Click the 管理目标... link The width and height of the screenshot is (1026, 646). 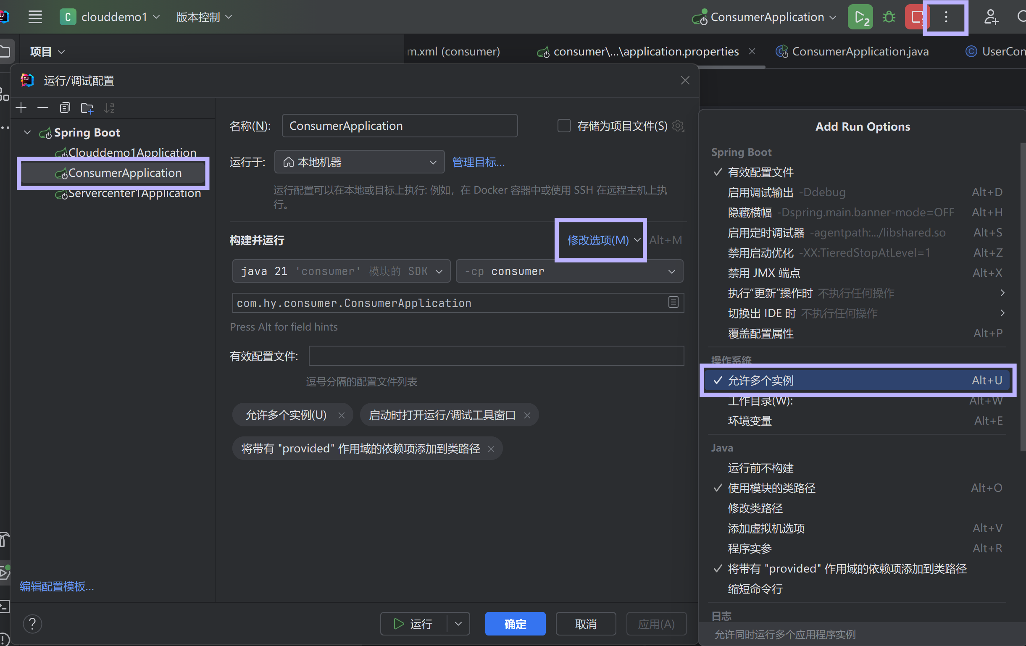[478, 162]
